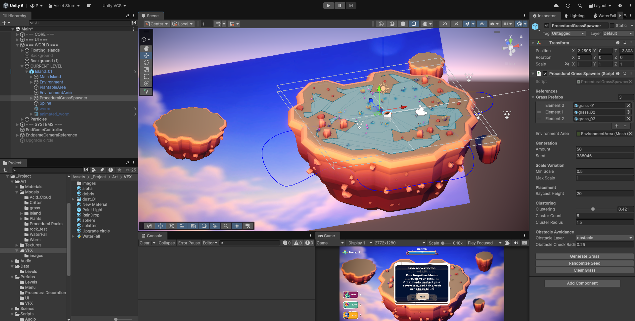
Task: Toggle 2D view mode in Scene toolbar
Action: tap(444, 24)
